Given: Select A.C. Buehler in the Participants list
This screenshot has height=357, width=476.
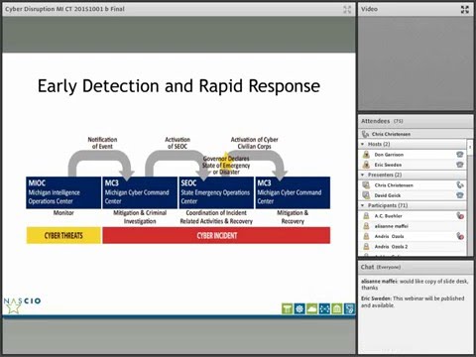Looking at the screenshot, I should [413, 216].
